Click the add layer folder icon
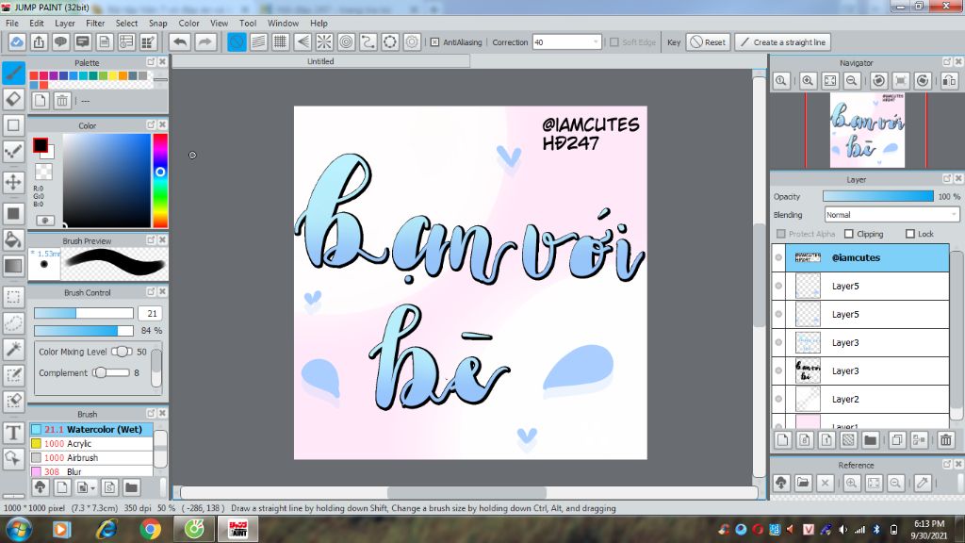The width and height of the screenshot is (965, 543). pos(870,439)
